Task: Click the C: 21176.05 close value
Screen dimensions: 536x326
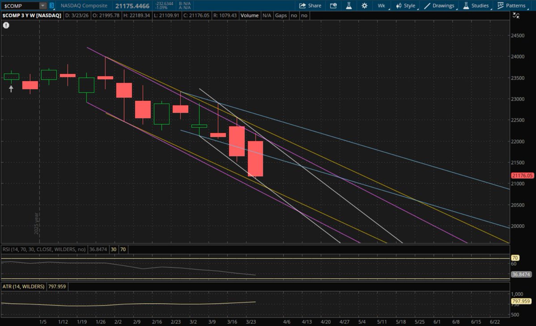Action: point(197,15)
